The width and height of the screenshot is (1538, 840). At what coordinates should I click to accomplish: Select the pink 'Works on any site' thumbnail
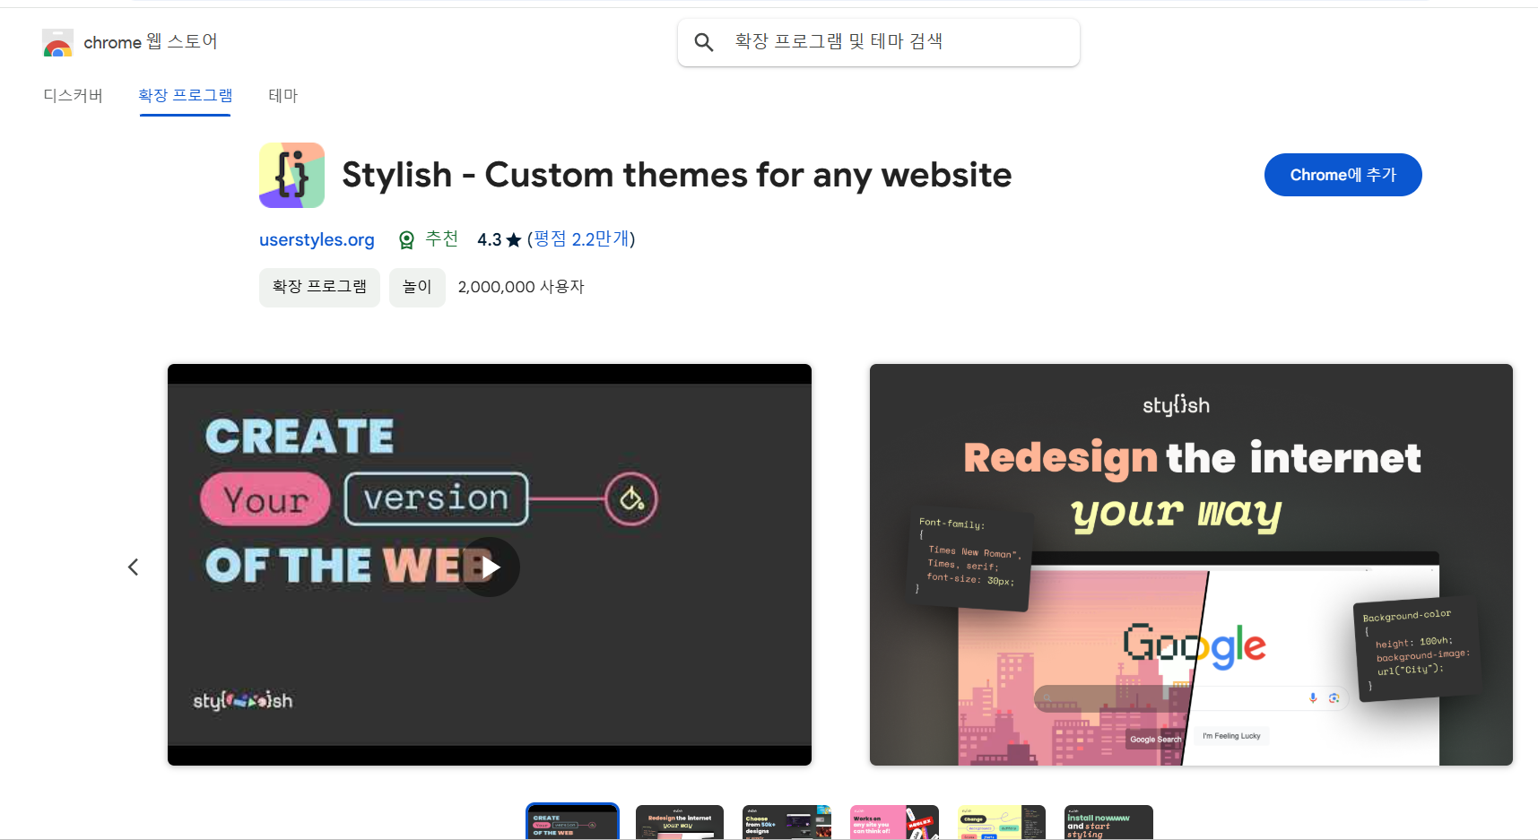pos(893,822)
